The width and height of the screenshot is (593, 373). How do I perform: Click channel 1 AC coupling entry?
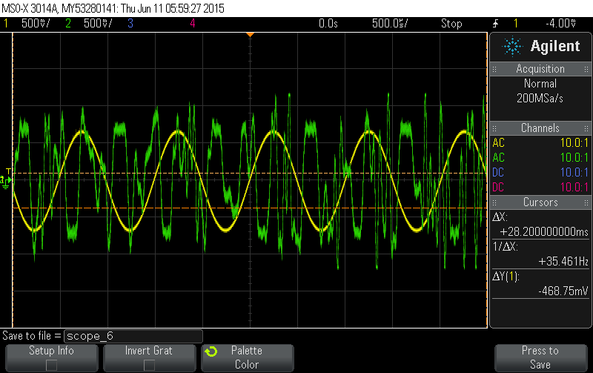tap(498, 143)
